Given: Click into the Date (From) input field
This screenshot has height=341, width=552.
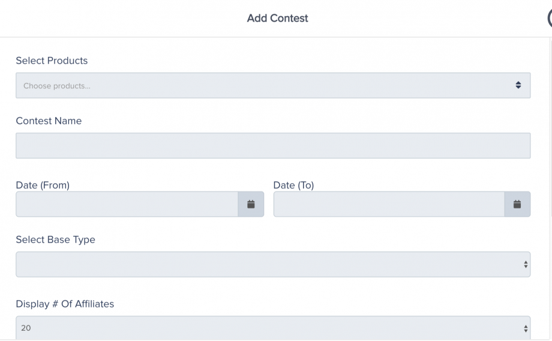Looking at the screenshot, I should (x=127, y=205).
